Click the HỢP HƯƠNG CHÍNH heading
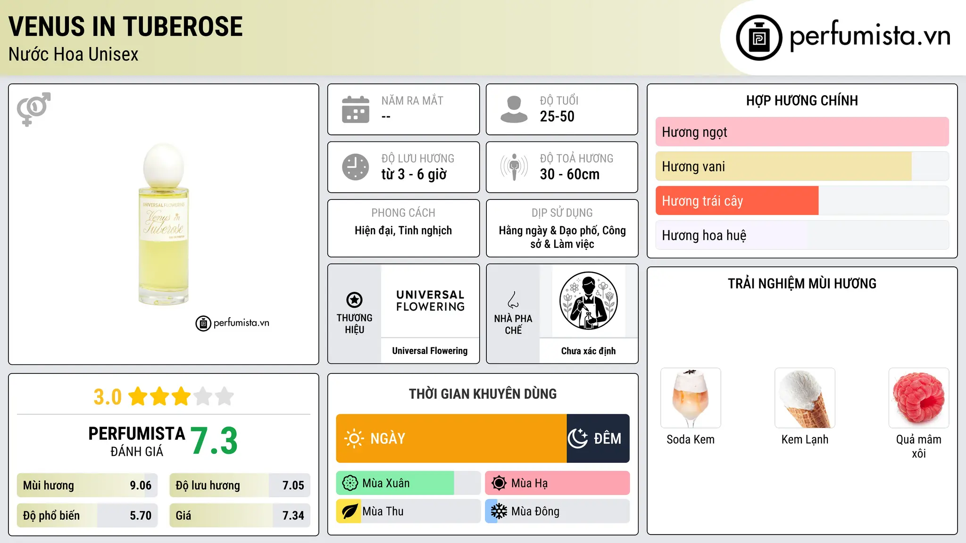The image size is (966, 543). [802, 101]
